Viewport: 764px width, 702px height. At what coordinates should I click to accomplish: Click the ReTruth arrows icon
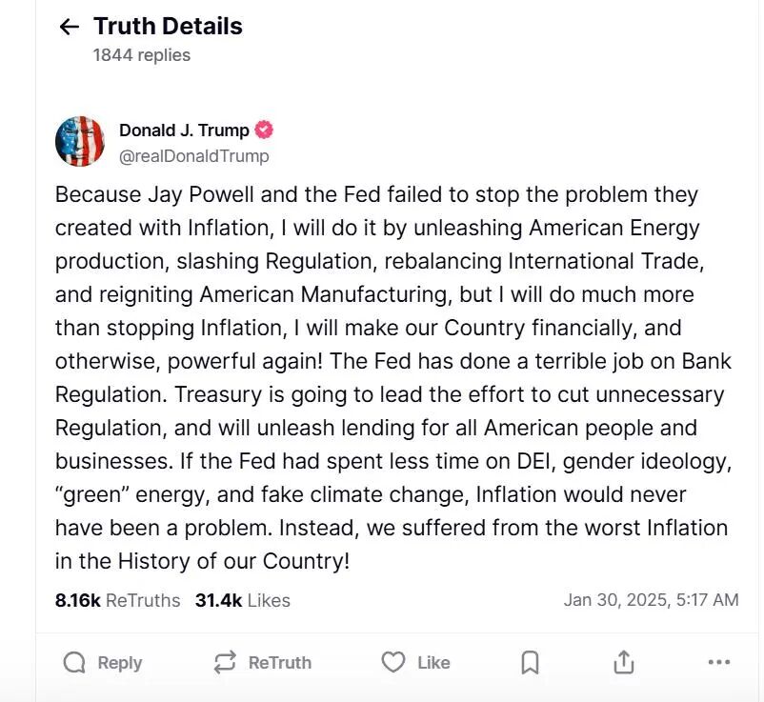225,663
